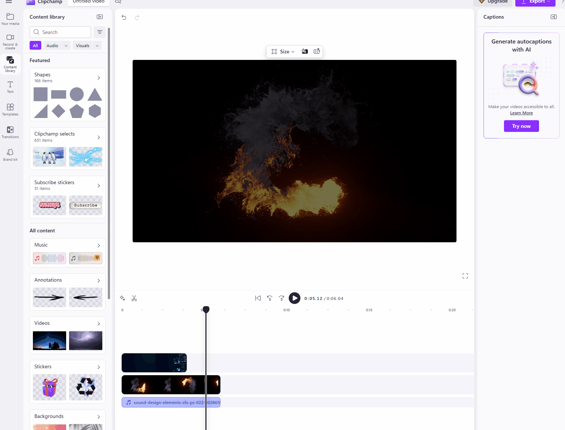Collapse the Content library panel
Image resolution: width=565 pixels, height=430 pixels.
99,17
